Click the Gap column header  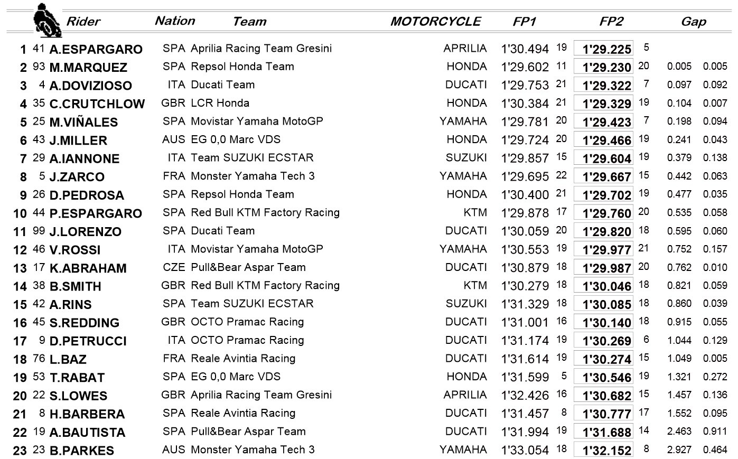[x=693, y=22]
